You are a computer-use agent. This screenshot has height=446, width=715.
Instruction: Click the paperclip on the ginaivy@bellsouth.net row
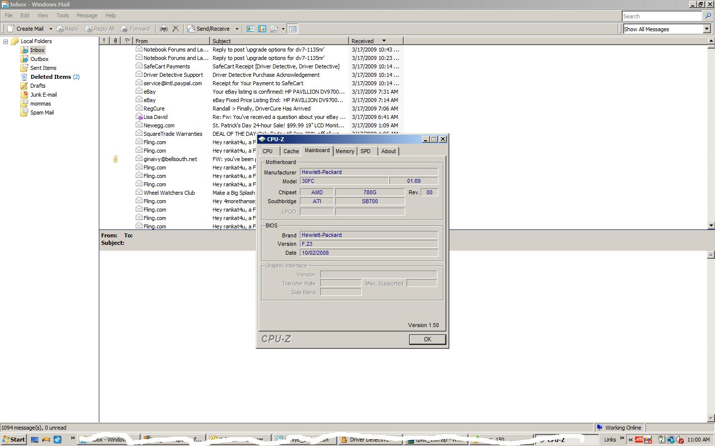coord(115,159)
